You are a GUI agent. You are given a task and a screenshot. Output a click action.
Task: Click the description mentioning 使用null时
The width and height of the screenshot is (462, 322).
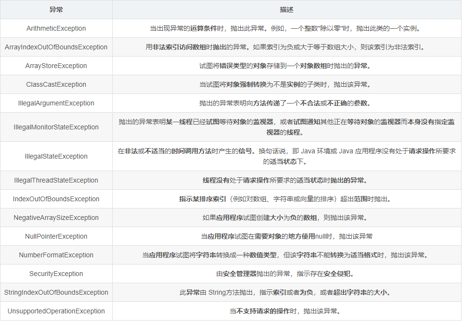[x=286, y=236]
